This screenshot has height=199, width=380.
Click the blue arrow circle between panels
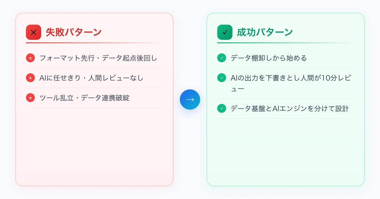(190, 99)
